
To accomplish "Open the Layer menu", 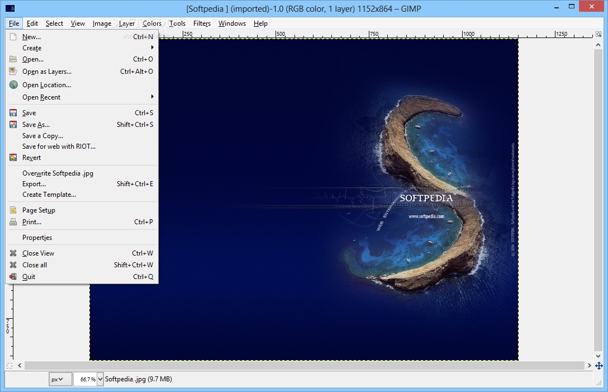I will point(127,23).
